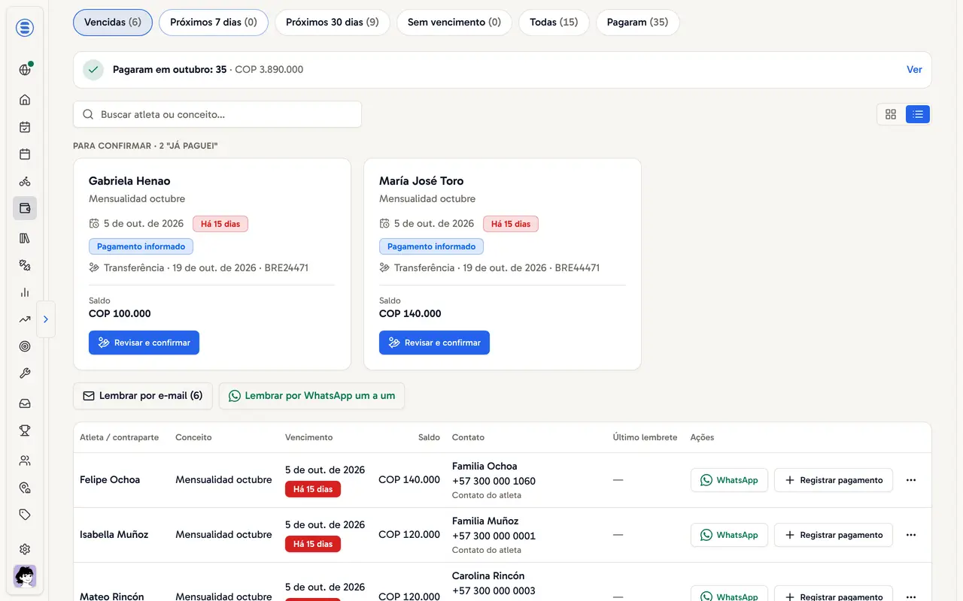Go to home via sidebar house icon
The height and width of the screenshot is (601, 963).
25,100
